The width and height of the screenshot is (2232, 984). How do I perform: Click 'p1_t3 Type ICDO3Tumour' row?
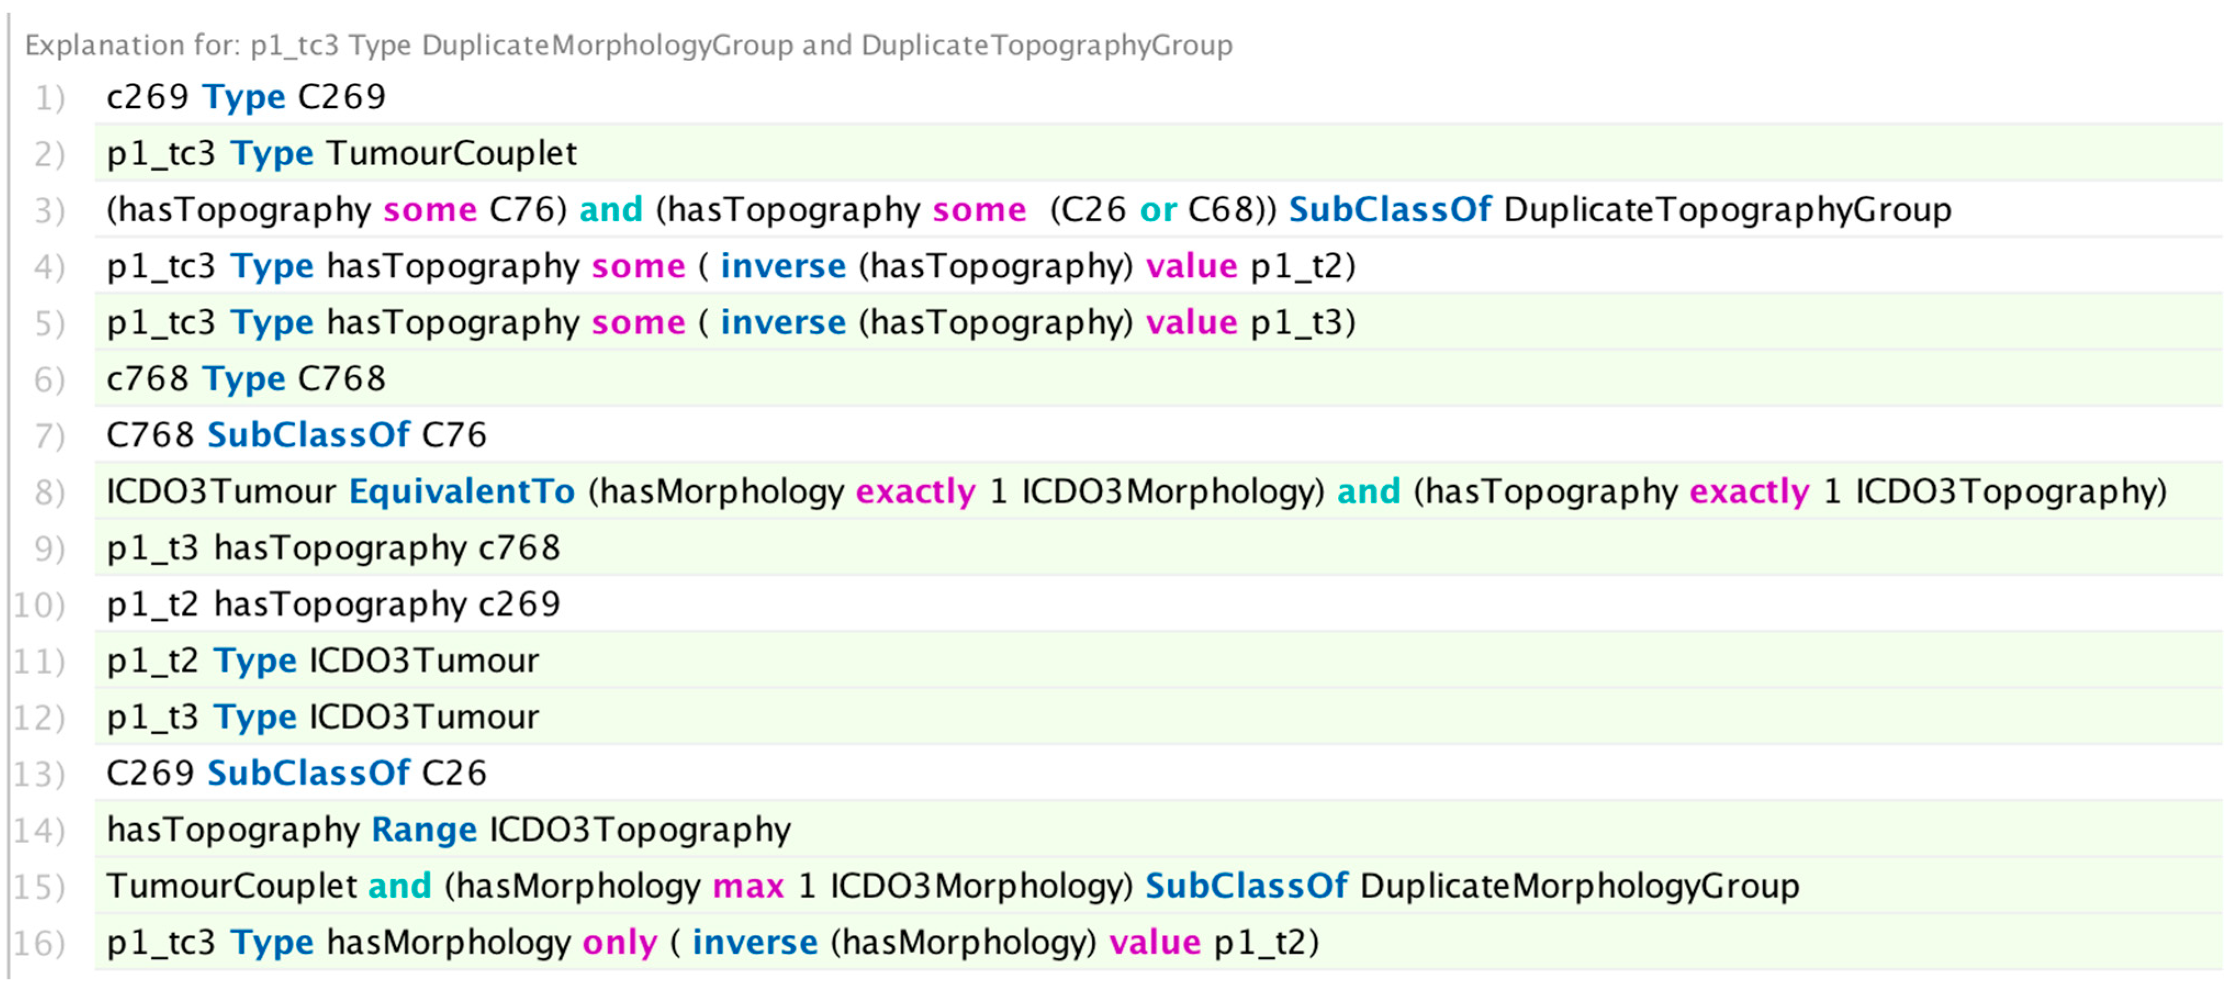[x=1158, y=716]
